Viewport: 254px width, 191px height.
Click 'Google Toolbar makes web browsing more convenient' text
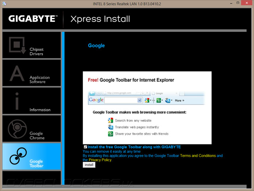tap(139, 112)
